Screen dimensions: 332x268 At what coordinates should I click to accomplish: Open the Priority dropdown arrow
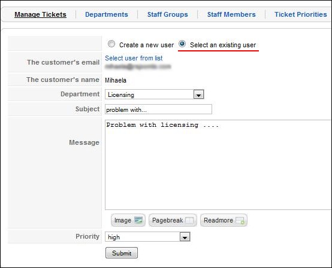(185, 237)
